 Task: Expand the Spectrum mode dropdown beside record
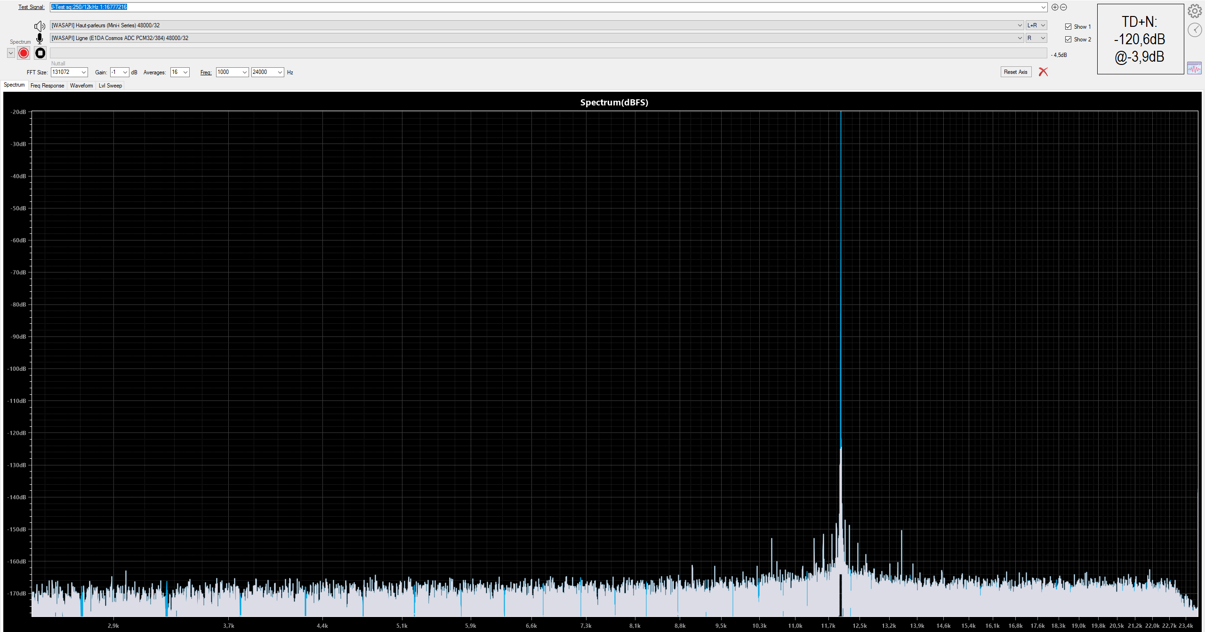click(x=11, y=53)
